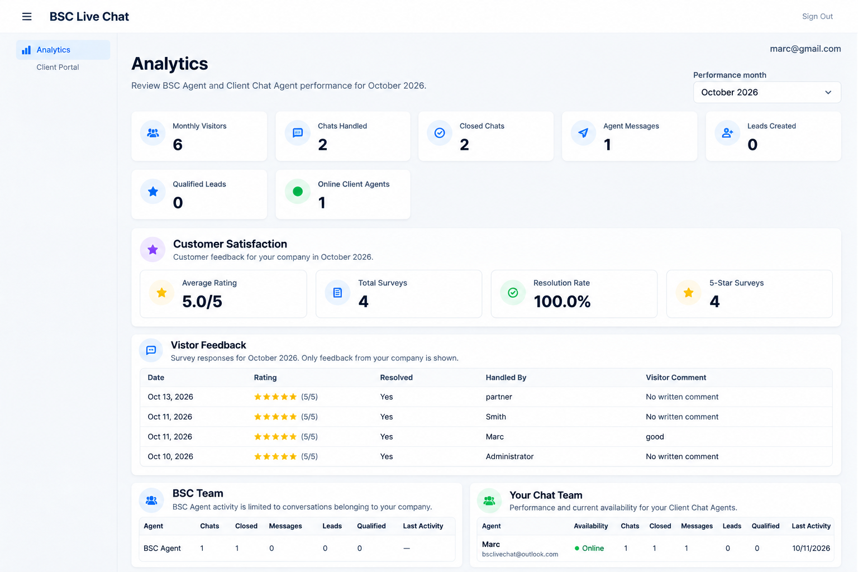This screenshot has height=572, width=858.
Task: Click the marc@gmail.com account email
Action: [x=805, y=49]
